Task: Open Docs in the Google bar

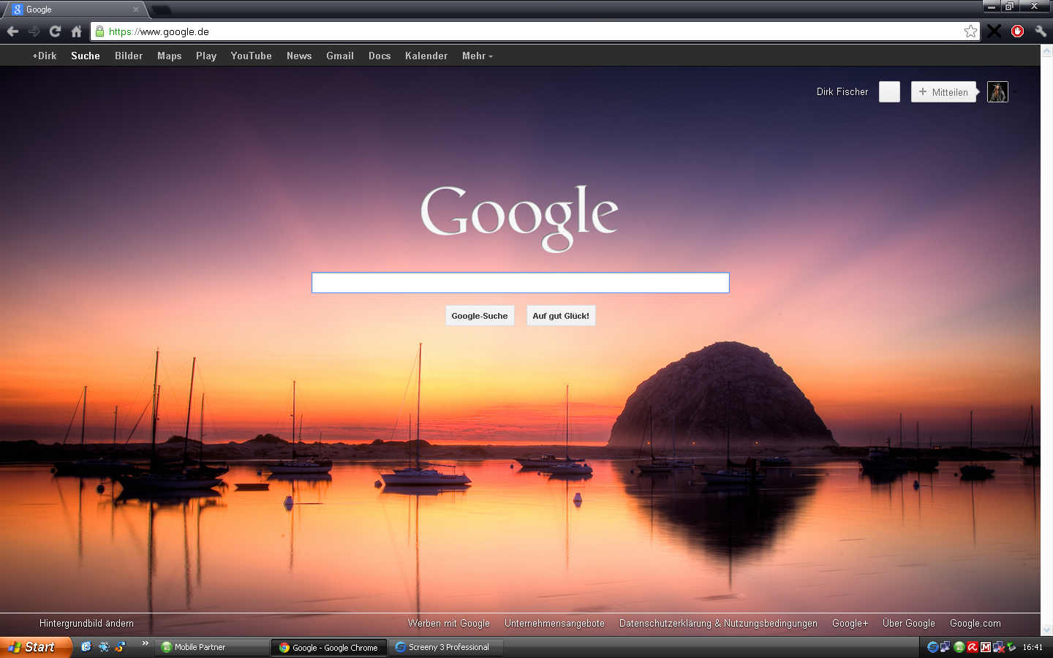Action: click(380, 56)
